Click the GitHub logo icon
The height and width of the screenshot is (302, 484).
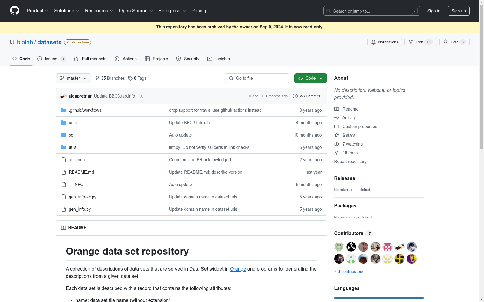[x=15, y=11]
